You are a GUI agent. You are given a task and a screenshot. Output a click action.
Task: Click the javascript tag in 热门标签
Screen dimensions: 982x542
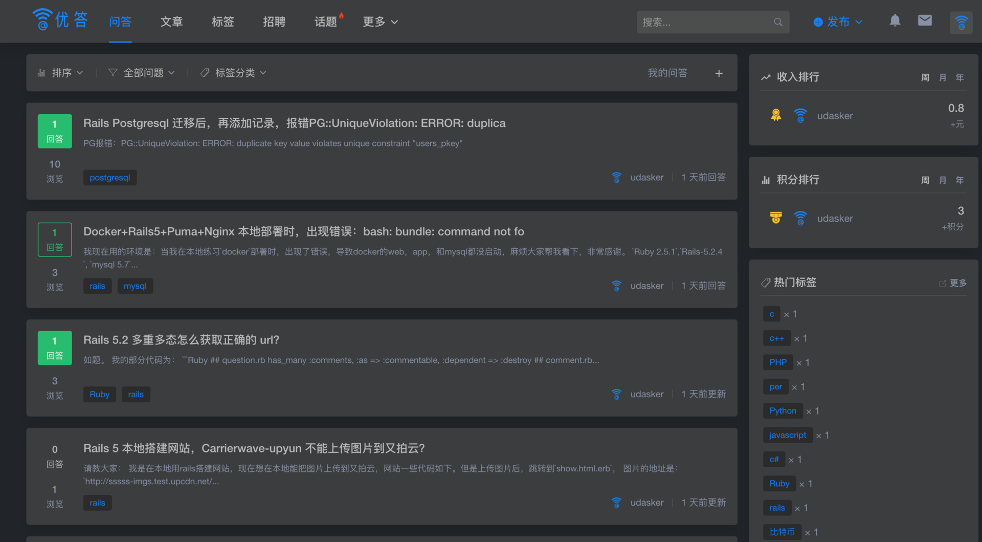pyautogui.click(x=788, y=435)
